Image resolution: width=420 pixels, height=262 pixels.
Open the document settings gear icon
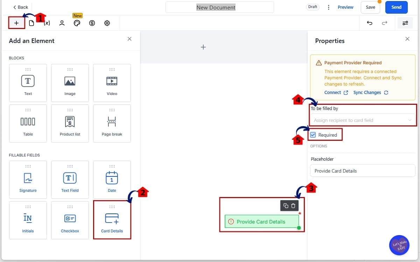tap(107, 23)
